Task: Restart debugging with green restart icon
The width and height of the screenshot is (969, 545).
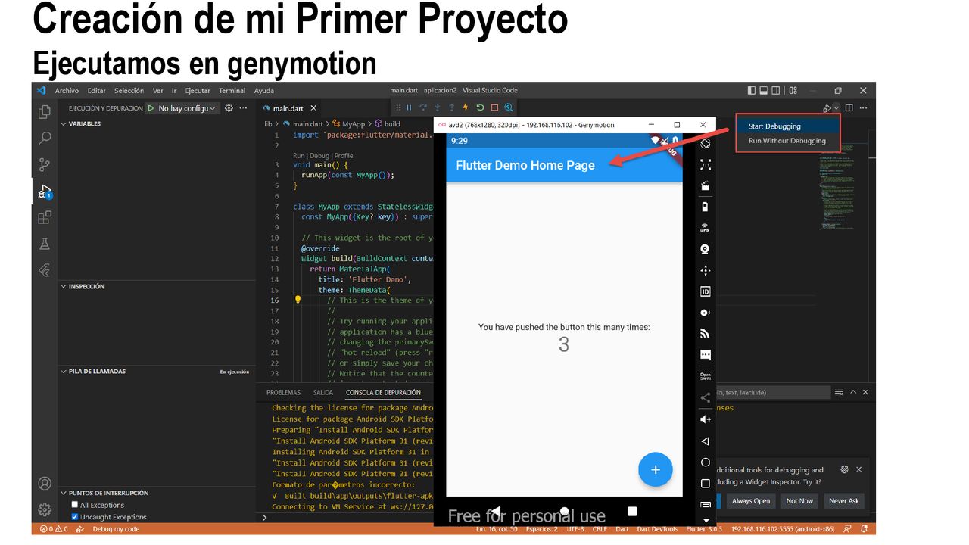Action: [480, 107]
